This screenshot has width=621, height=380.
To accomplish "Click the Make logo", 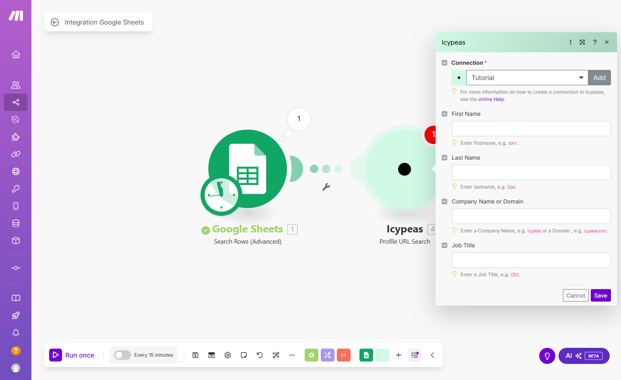I will click(x=16, y=16).
